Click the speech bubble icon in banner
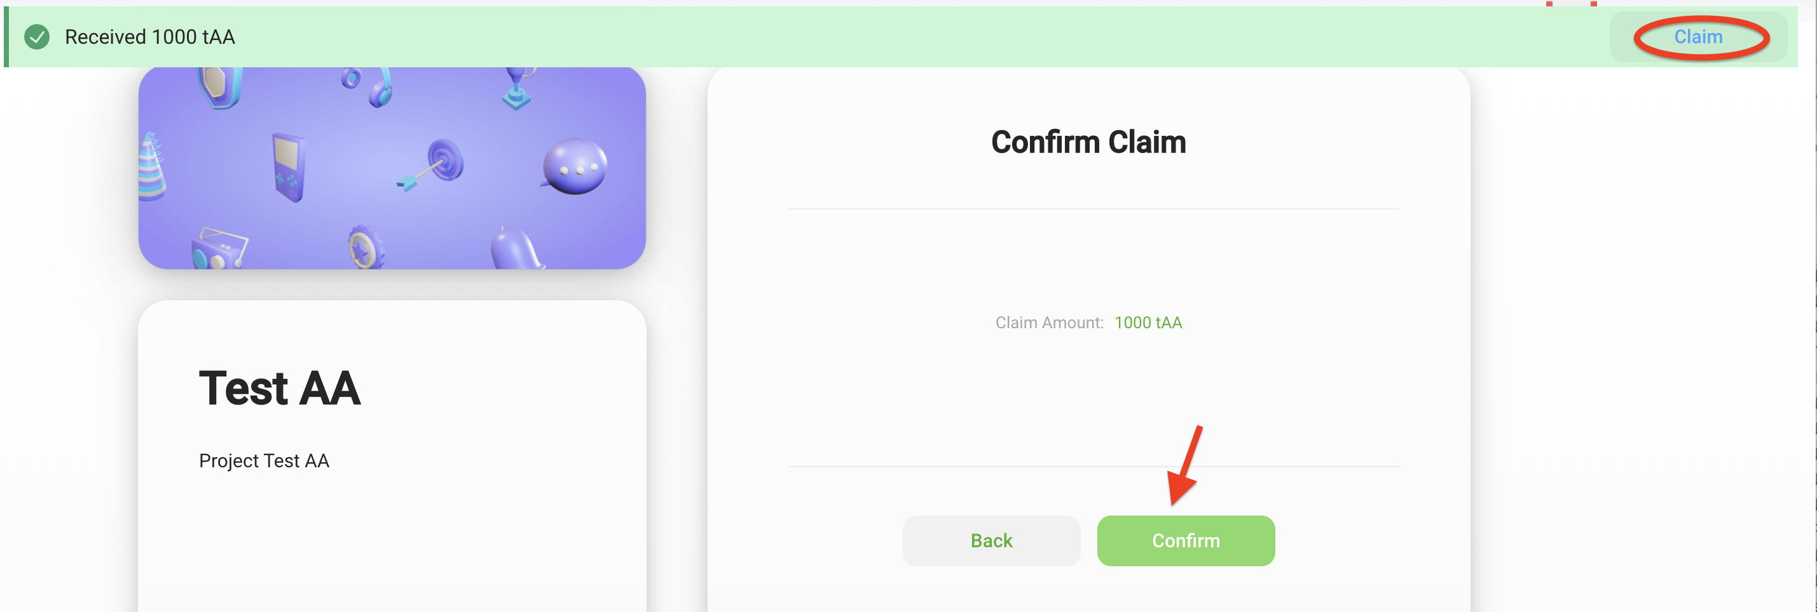The width and height of the screenshot is (1817, 612). [574, 166]
